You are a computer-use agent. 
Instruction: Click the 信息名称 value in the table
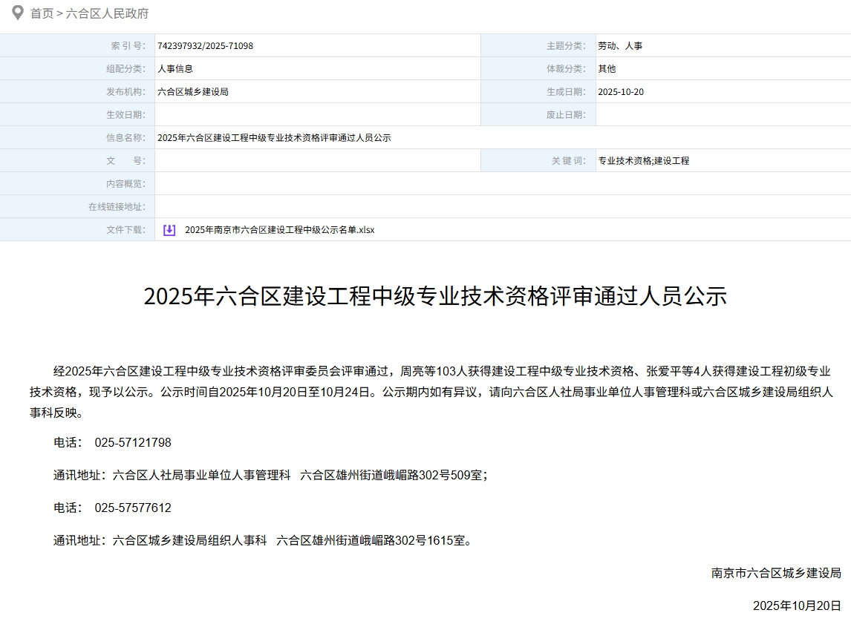coord(274,138)
